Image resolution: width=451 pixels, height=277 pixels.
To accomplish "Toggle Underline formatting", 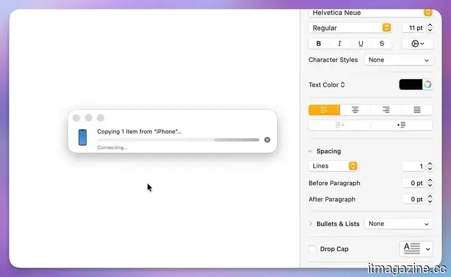I will [x=361, y=44].
